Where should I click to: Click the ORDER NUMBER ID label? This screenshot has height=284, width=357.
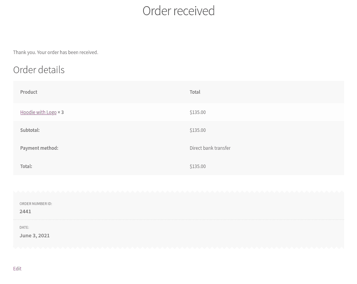click(36, 203)
